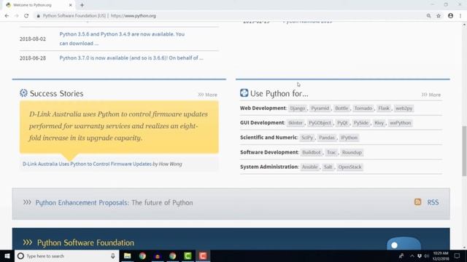The image size is (467, 262).
Task: Click the site security padlock icon
Action: 39,16
